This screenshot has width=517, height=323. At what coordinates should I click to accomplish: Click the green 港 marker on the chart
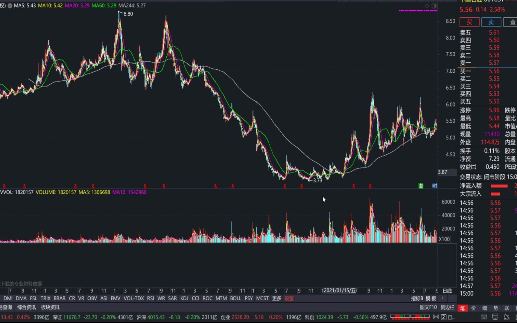coord(421,186)
